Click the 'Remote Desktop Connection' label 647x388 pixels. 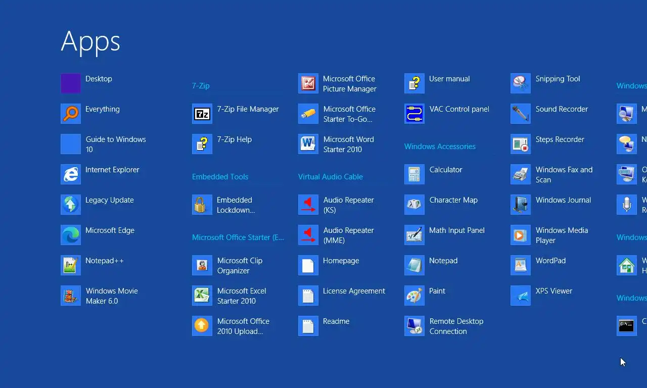[x=456, y=326]
